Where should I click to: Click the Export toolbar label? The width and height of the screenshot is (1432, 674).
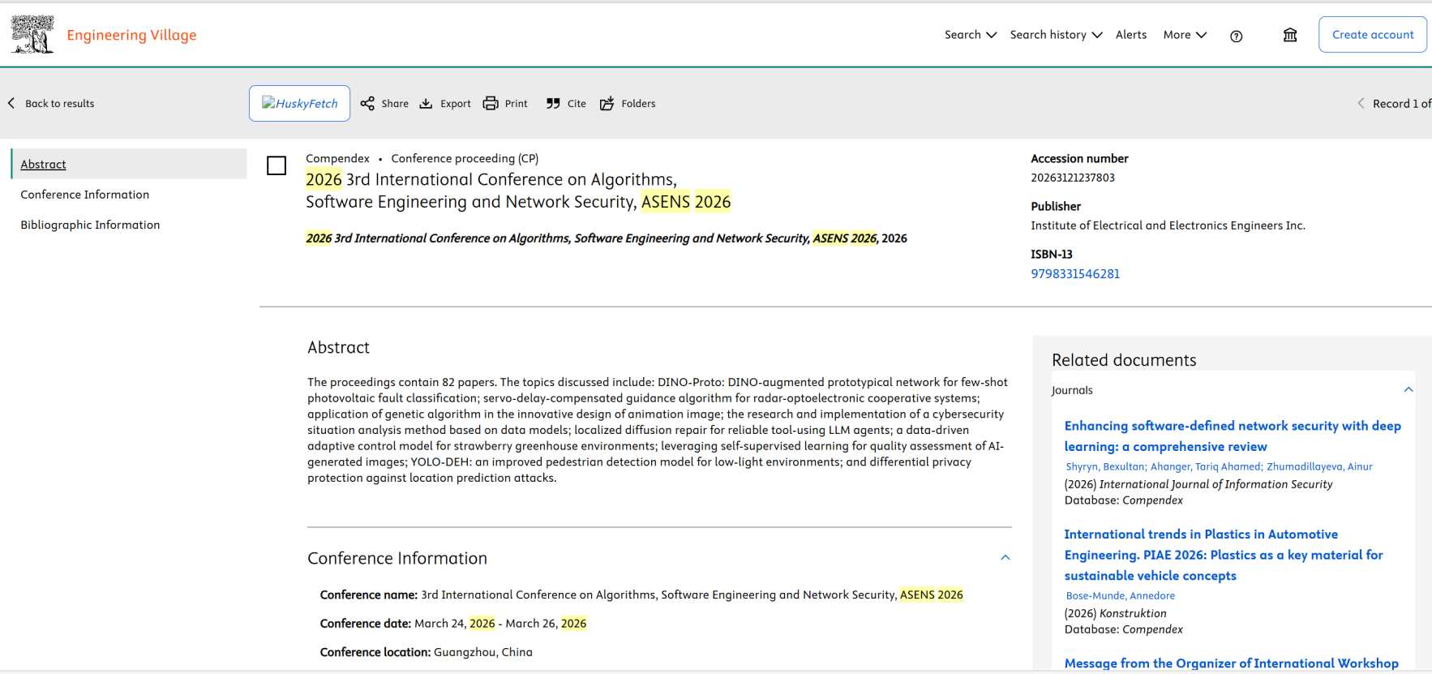(456, 104)
